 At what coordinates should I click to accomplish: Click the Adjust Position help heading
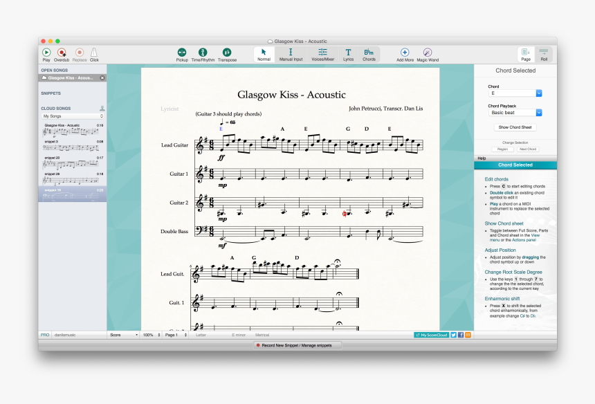click(x=500, y=250)
